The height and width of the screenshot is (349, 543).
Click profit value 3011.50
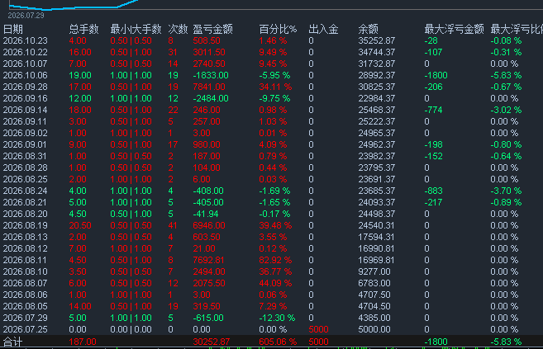click(209, 52)
